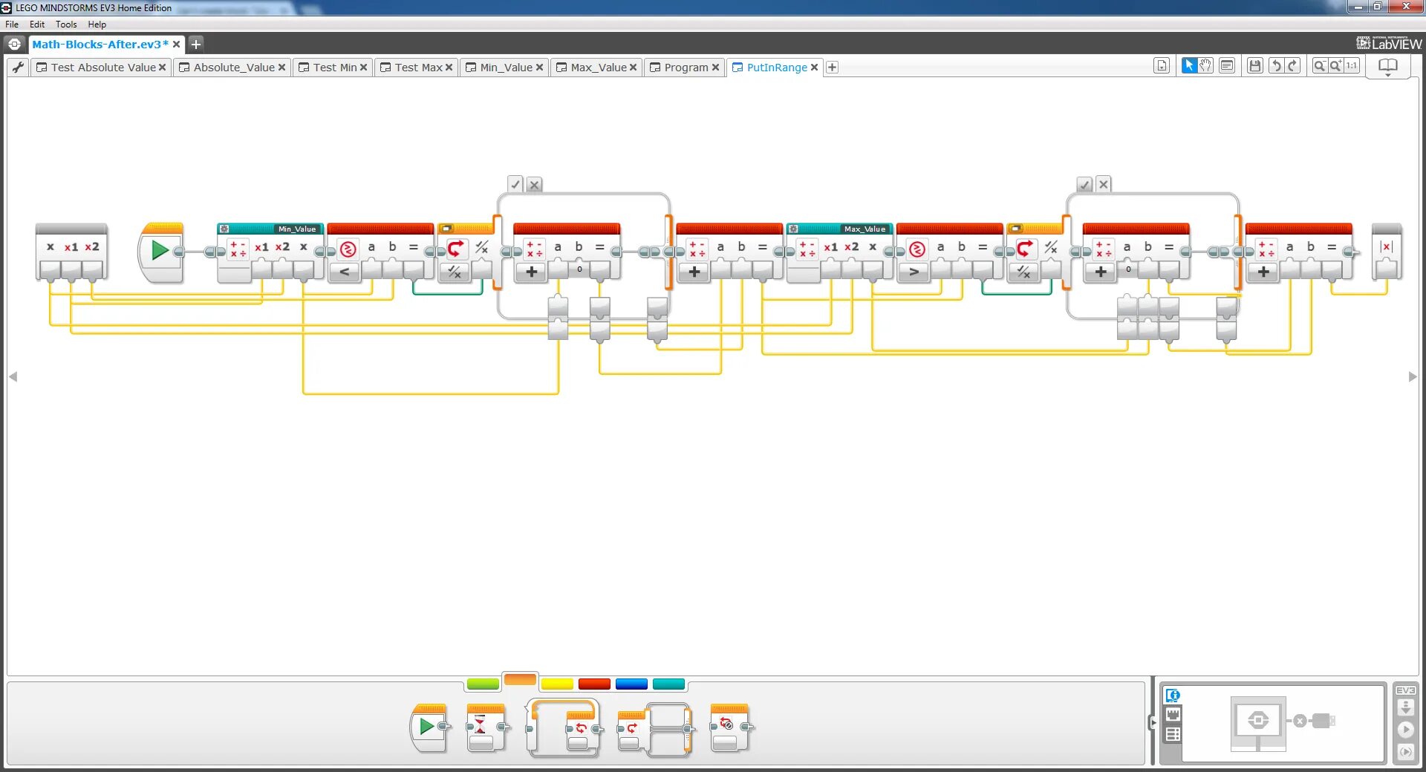
Task: Download the program to the EV3 brick
Action: coord(1405,707)
